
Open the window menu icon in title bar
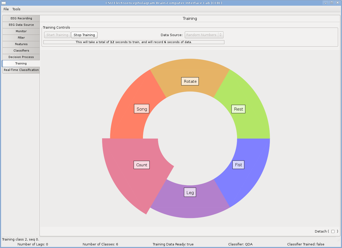click(3, 3)
